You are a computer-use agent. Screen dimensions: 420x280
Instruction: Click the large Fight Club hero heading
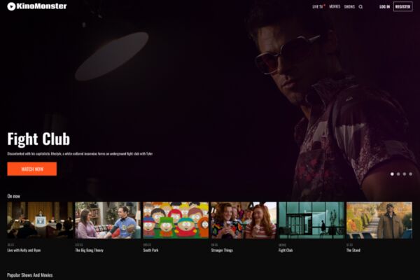(38, 139)
